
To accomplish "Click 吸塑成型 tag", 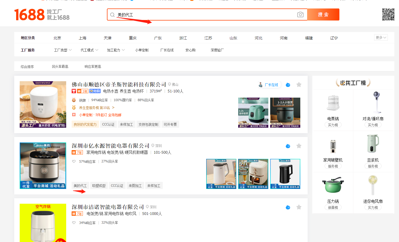I will (99, 186).
